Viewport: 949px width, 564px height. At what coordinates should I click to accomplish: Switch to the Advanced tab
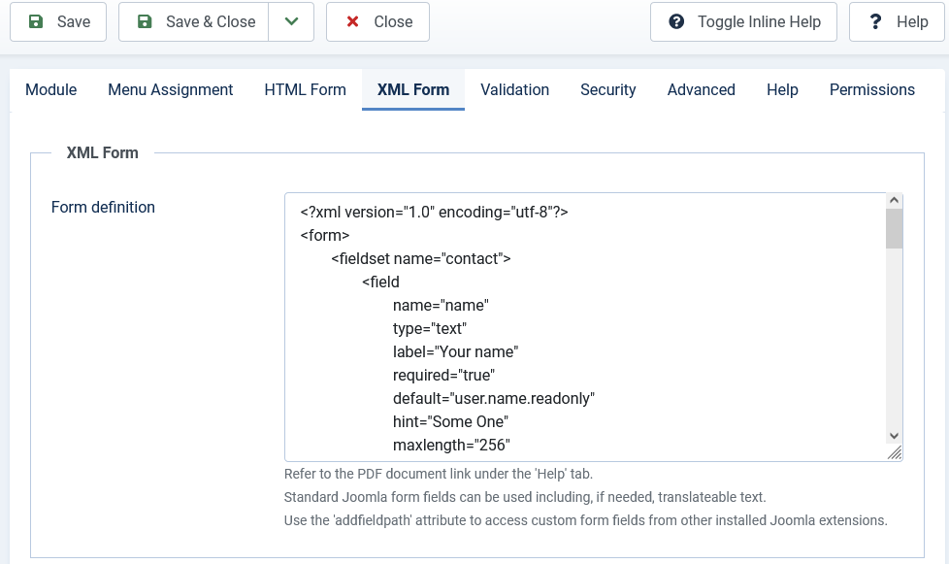coord(701,89)
